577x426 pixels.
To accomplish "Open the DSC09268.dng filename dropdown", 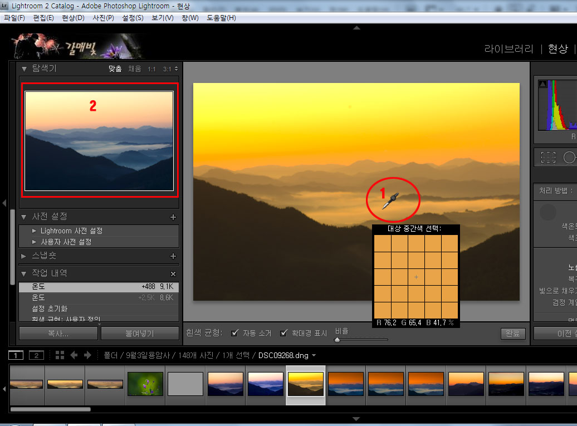I will [x=314, y=355].
